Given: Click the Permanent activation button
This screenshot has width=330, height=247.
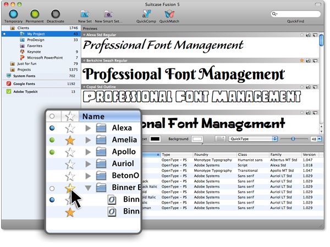Looking at the screenshot, I should pos(35,15).
